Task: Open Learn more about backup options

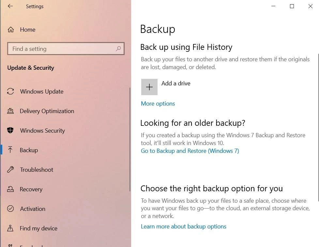Action: 183,226
